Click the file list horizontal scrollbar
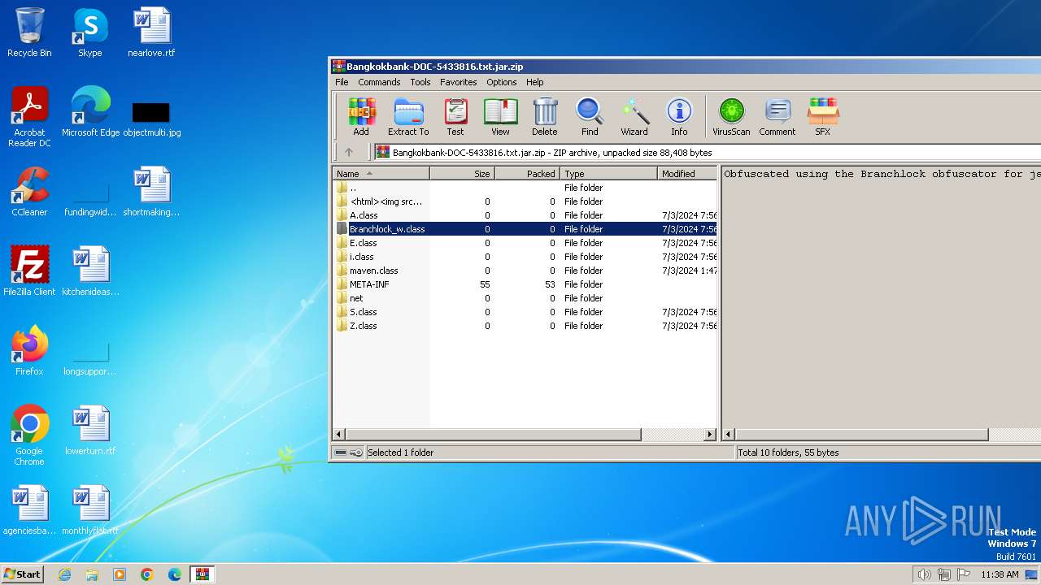 [x=493, y=435]
